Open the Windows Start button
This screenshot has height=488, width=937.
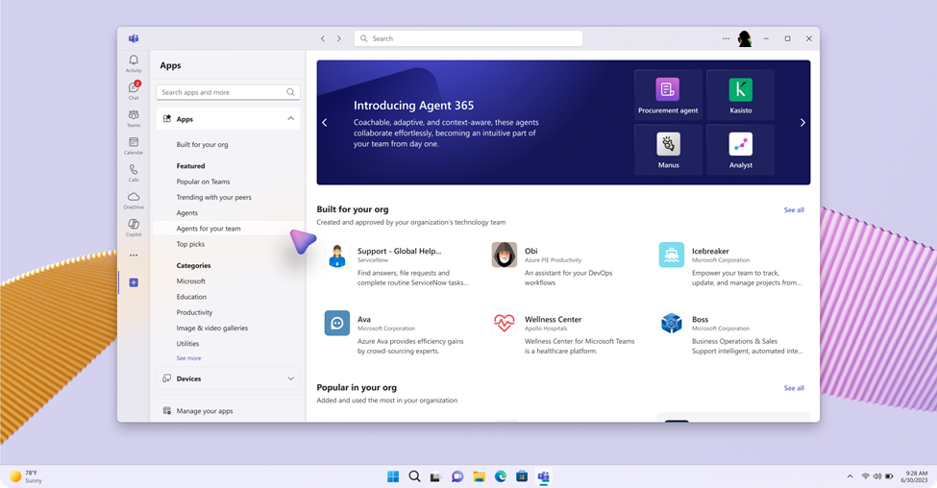(393, 476)
